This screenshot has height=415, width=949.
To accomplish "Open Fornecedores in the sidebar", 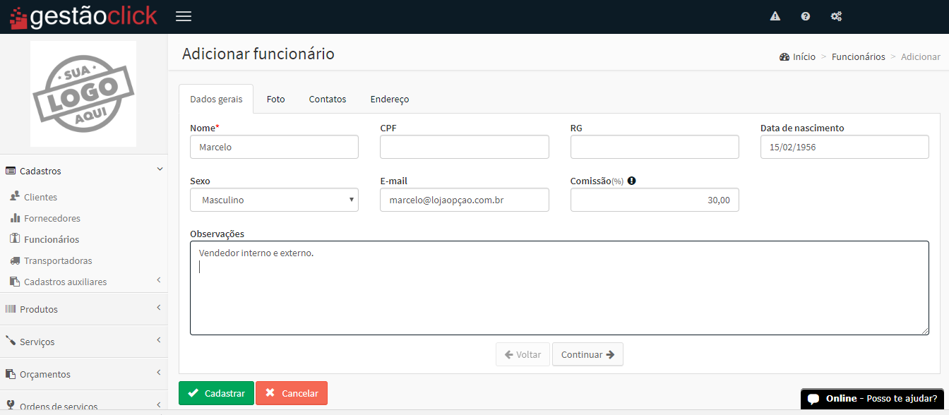I will pyautogui.click(x=52, y=218).
